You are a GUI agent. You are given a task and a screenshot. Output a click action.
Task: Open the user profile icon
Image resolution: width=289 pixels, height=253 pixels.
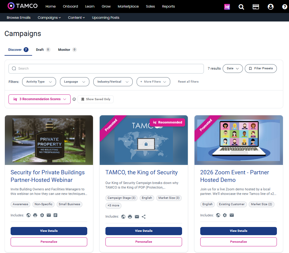(271, 7)
